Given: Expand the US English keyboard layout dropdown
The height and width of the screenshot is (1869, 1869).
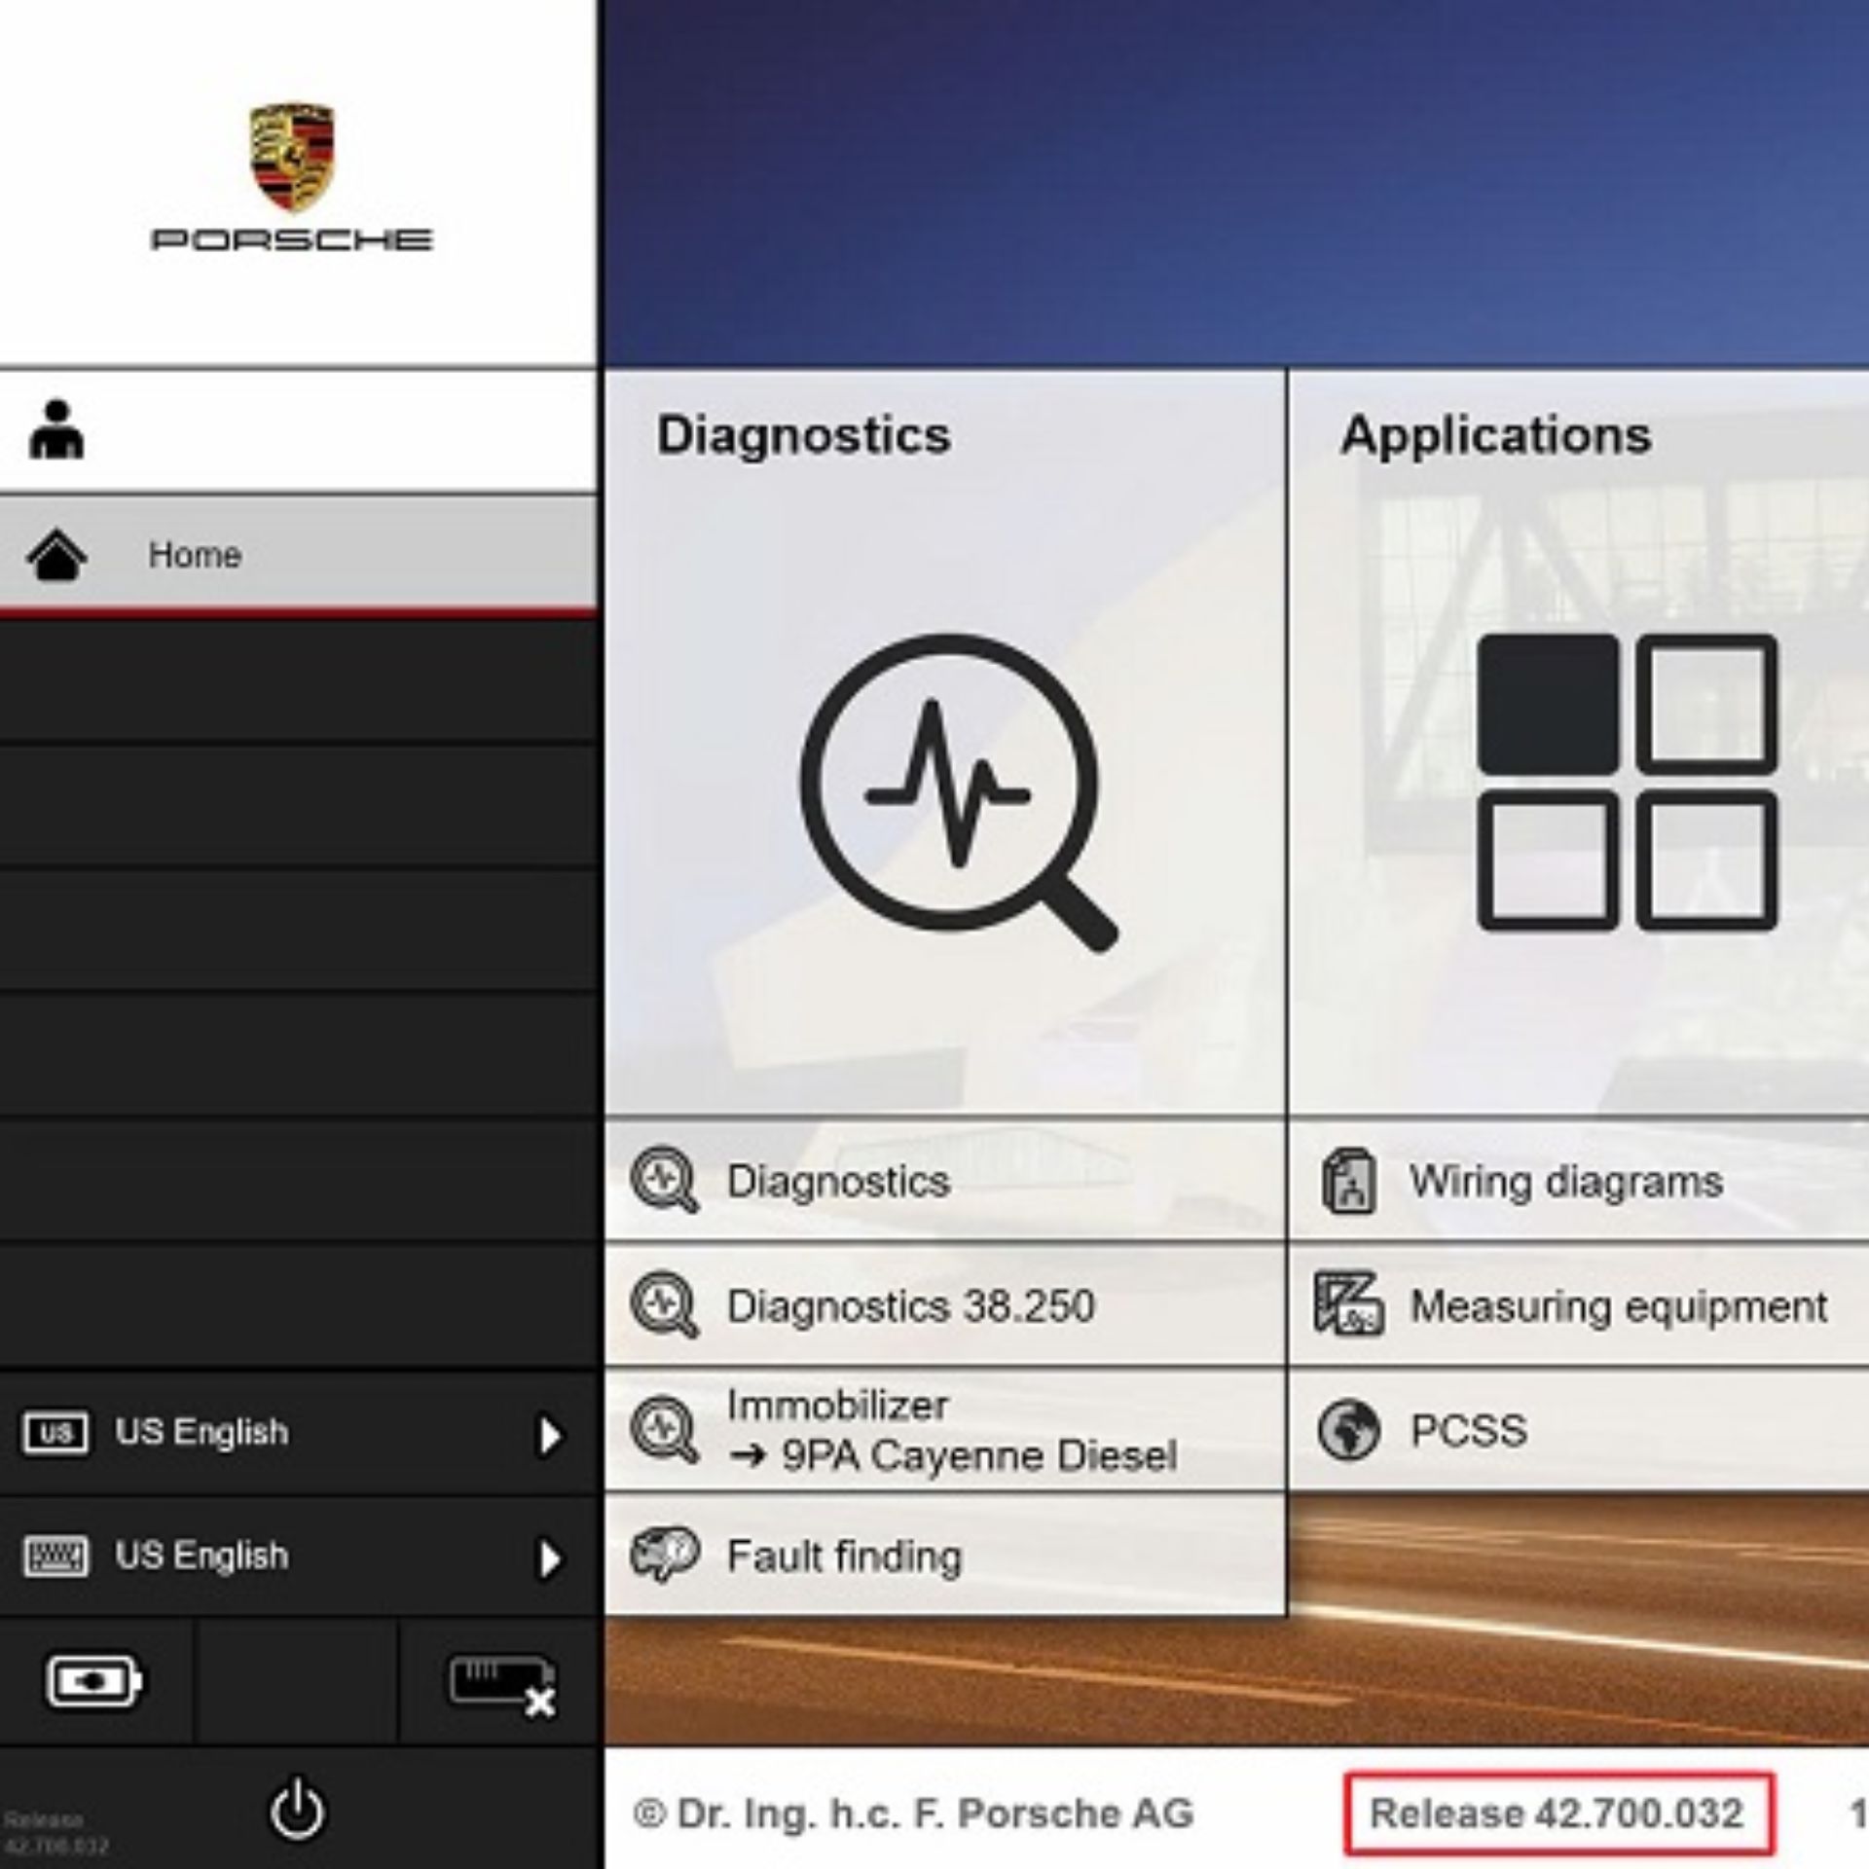Looking at the screenshot, I should pyautogui.click(x=550, y=1556).
